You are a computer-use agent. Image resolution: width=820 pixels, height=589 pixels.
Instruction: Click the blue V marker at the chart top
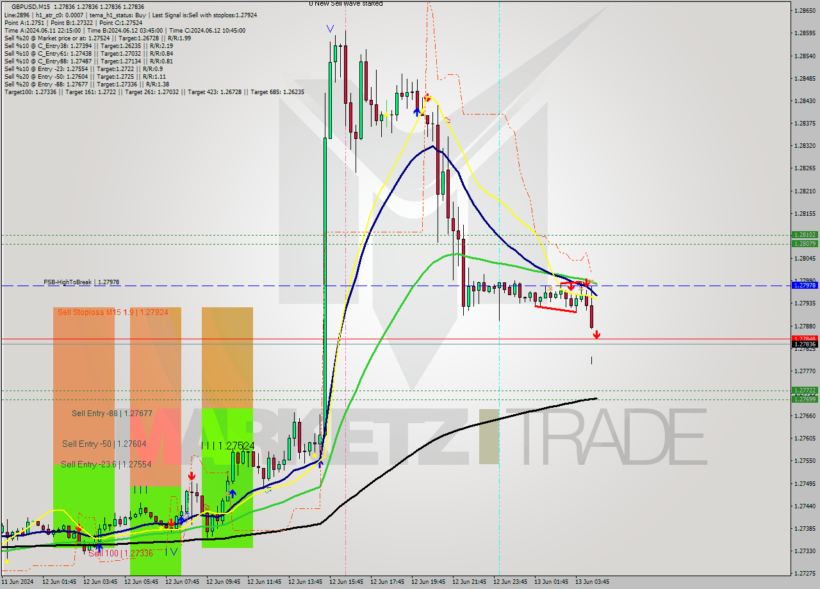(x=330, y=29)
